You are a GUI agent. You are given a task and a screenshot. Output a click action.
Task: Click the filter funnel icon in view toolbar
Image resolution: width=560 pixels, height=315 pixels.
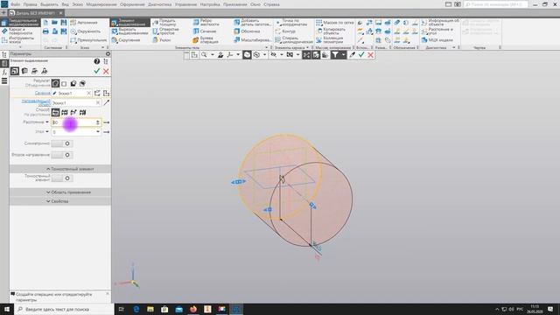tap(335, 54)
